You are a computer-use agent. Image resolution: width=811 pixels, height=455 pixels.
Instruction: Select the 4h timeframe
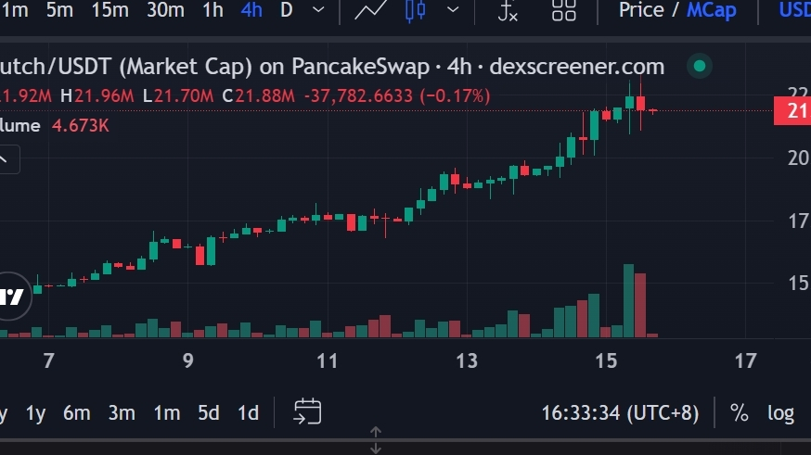[251, 10]
